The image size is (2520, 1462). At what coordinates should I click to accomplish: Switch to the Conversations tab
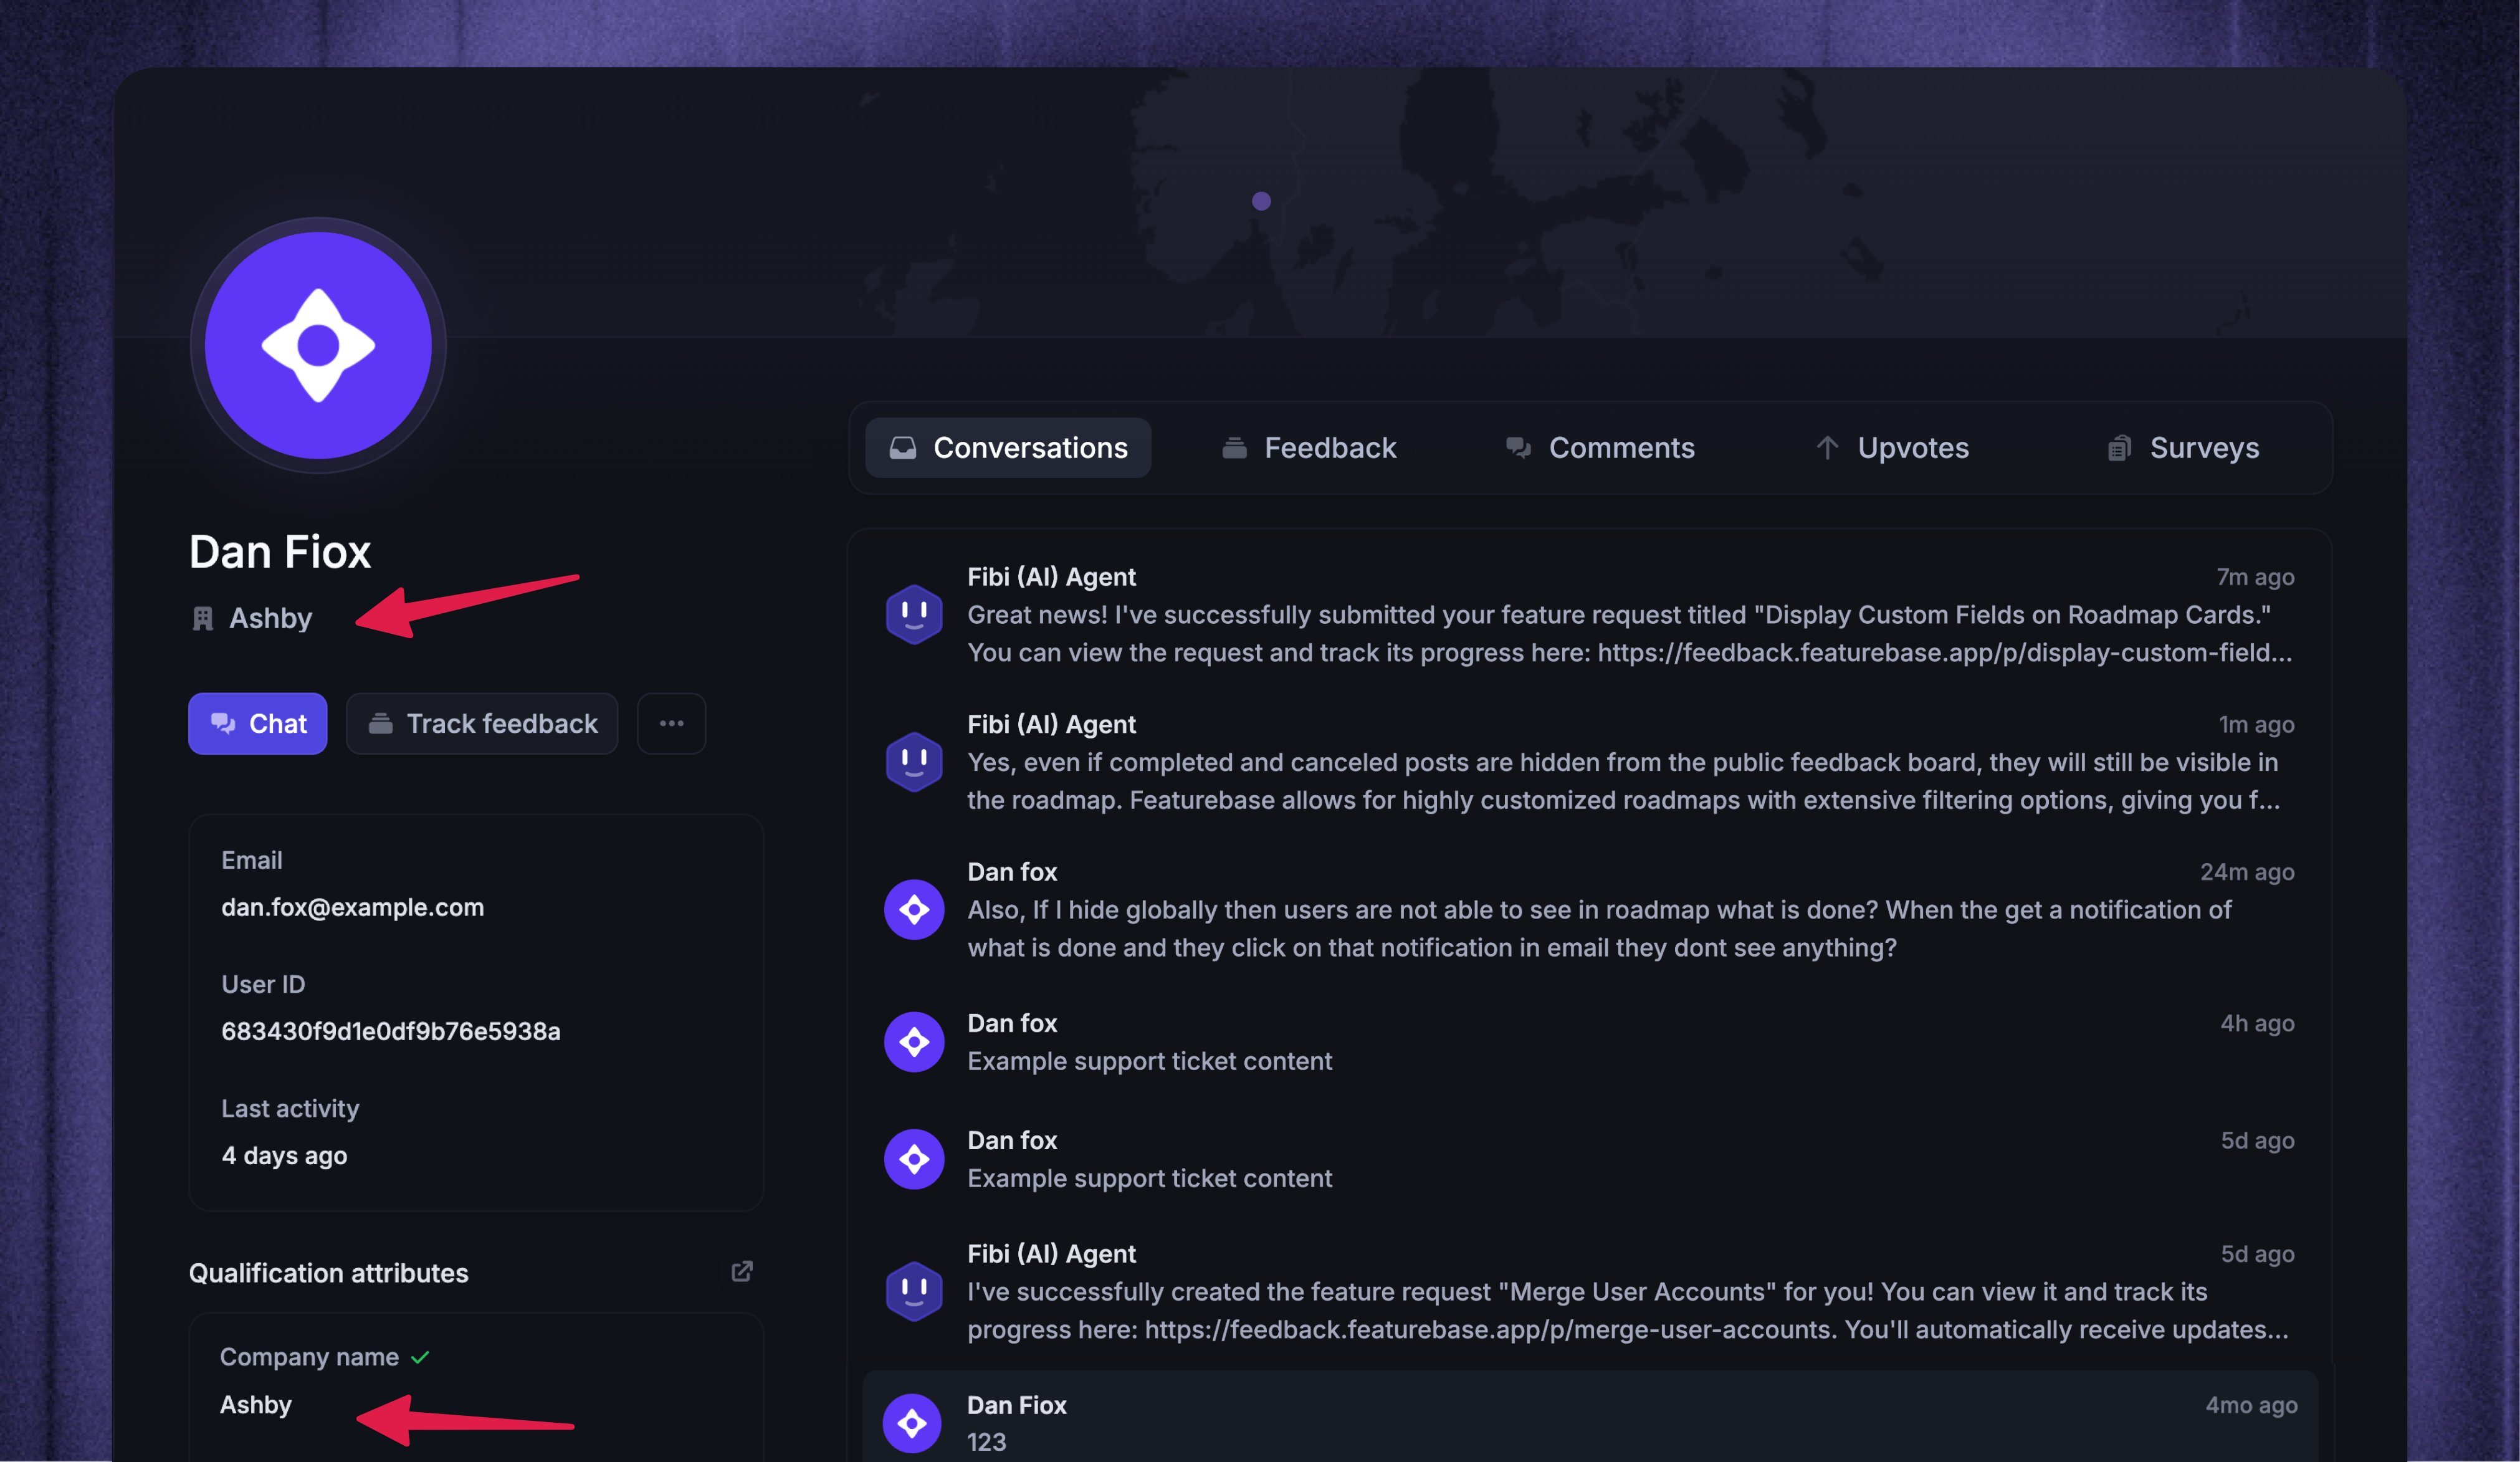coord(1008,448)
